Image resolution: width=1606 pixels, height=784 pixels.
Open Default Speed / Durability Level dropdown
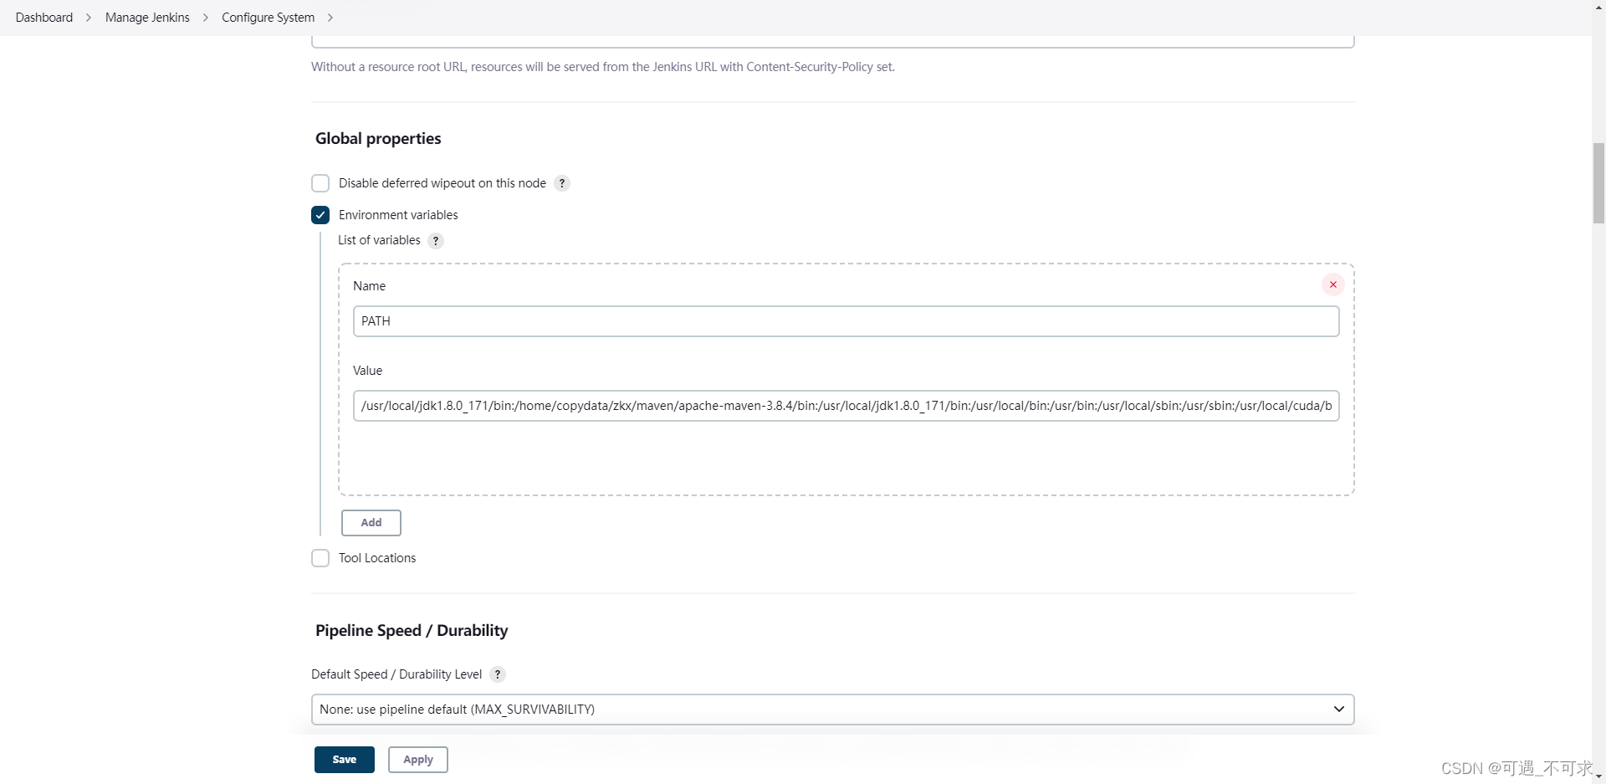[x=832, y=710]
